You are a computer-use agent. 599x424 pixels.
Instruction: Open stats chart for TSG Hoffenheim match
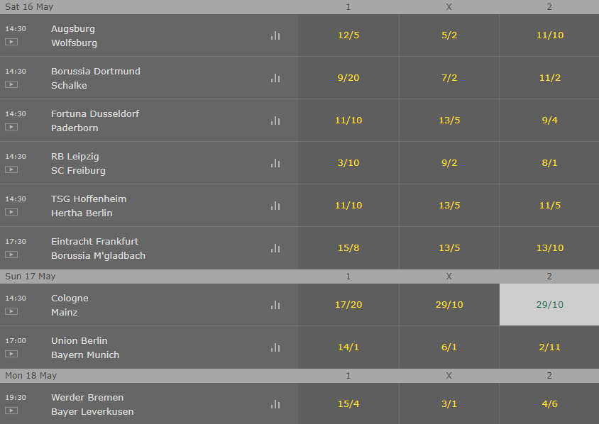(275, 206)
